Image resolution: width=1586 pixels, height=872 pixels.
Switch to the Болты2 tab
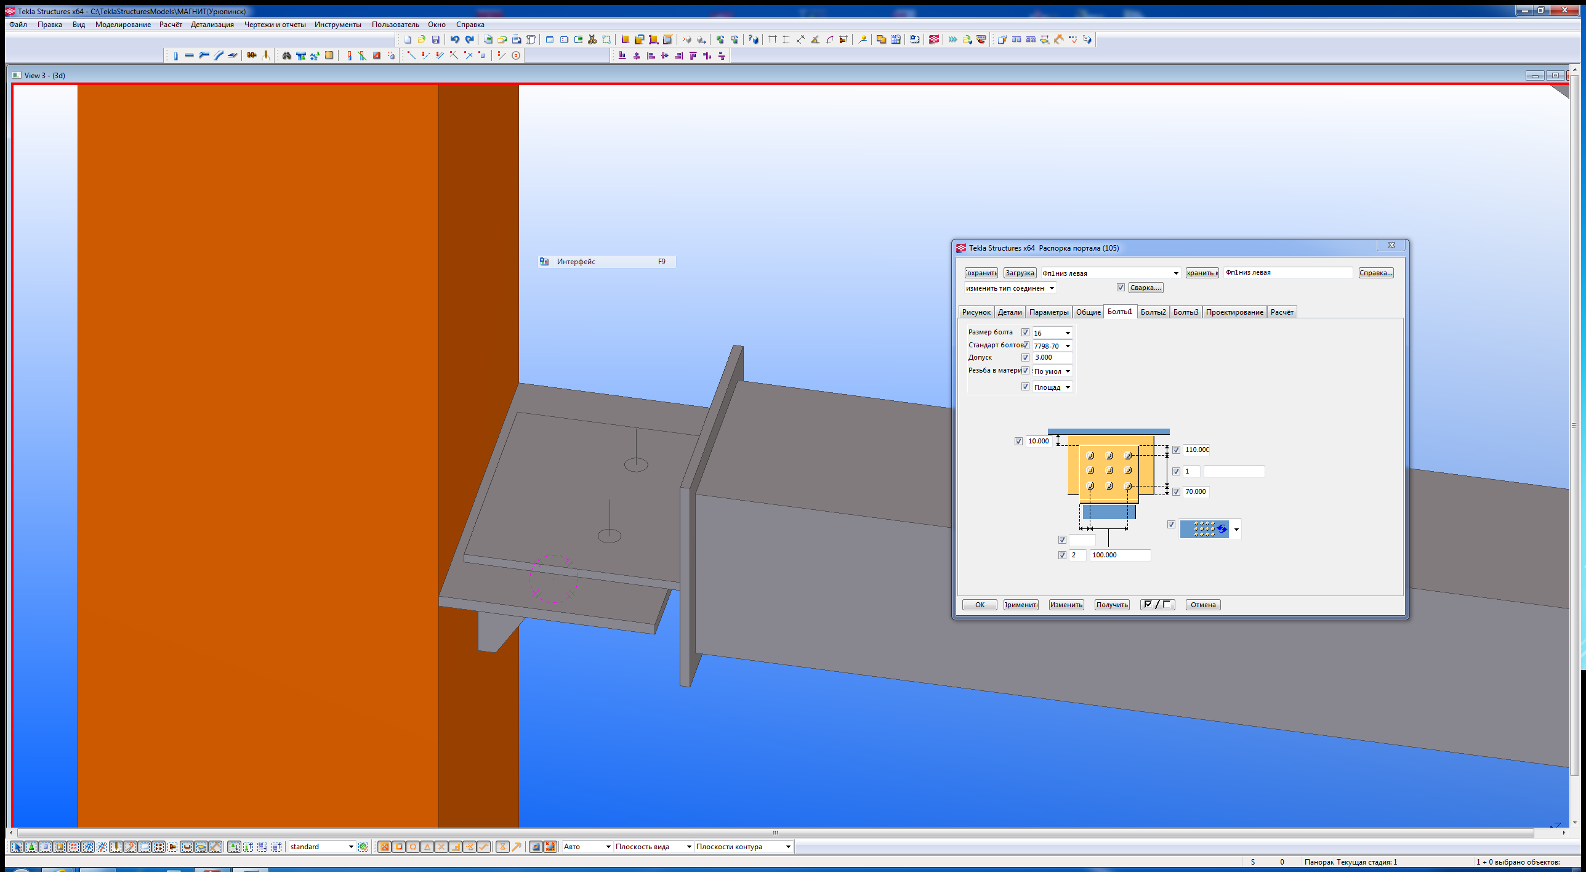[1153, 312]
